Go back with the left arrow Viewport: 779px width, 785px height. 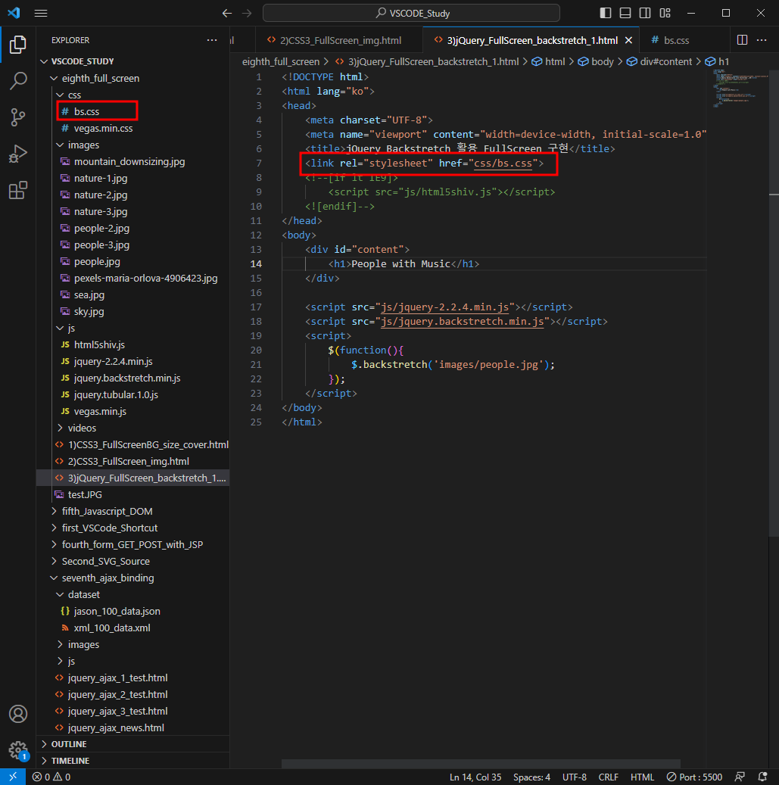coord(227,14)
